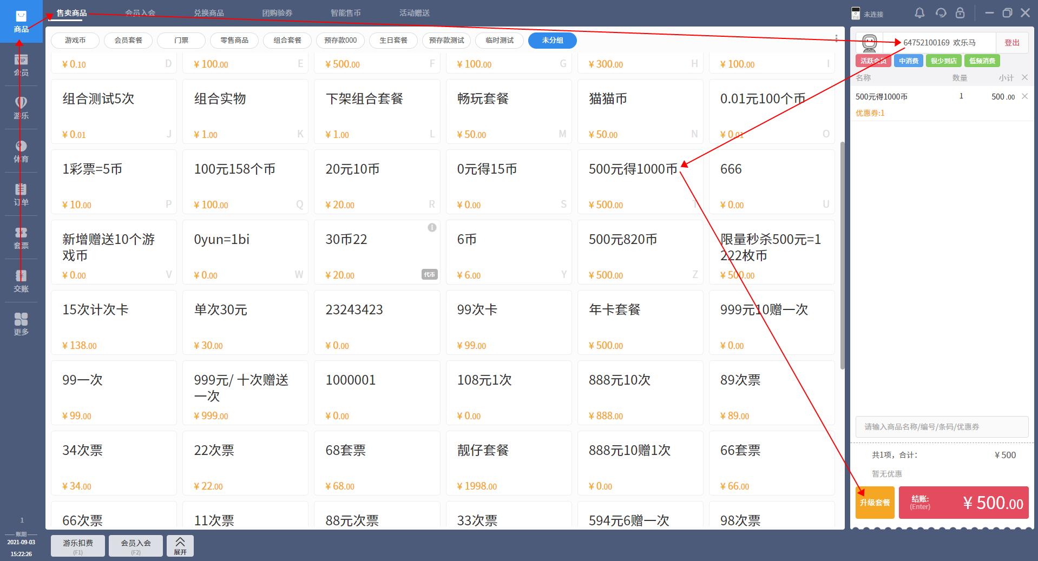Open the 商品 sidebar section
The height and width of the screenshot is (561, 1038).
21,21
